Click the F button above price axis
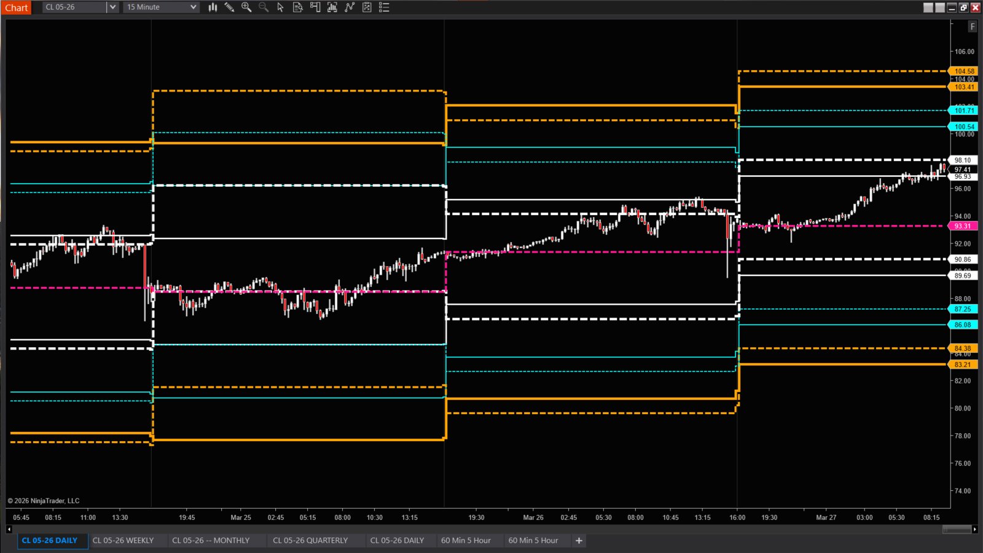This screenshot has width=983, height=553. tap(972, 26)
